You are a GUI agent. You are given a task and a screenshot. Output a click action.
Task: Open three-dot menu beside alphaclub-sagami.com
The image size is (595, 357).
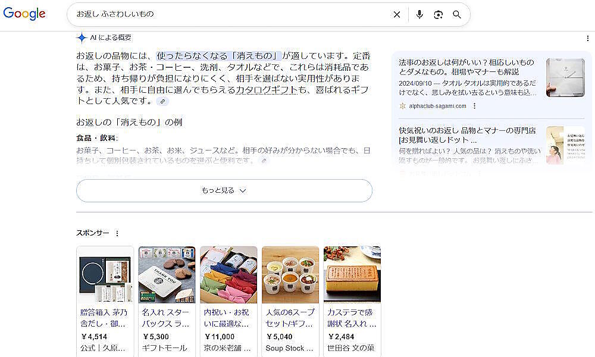point(474,106)
